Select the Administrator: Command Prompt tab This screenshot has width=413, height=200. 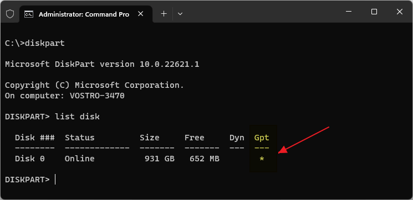click(x=86, y=14)
